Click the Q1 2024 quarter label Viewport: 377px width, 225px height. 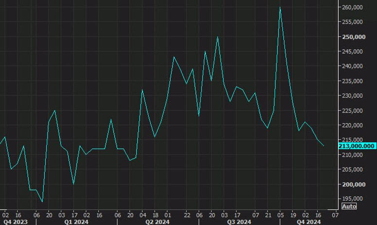(76, 222)
